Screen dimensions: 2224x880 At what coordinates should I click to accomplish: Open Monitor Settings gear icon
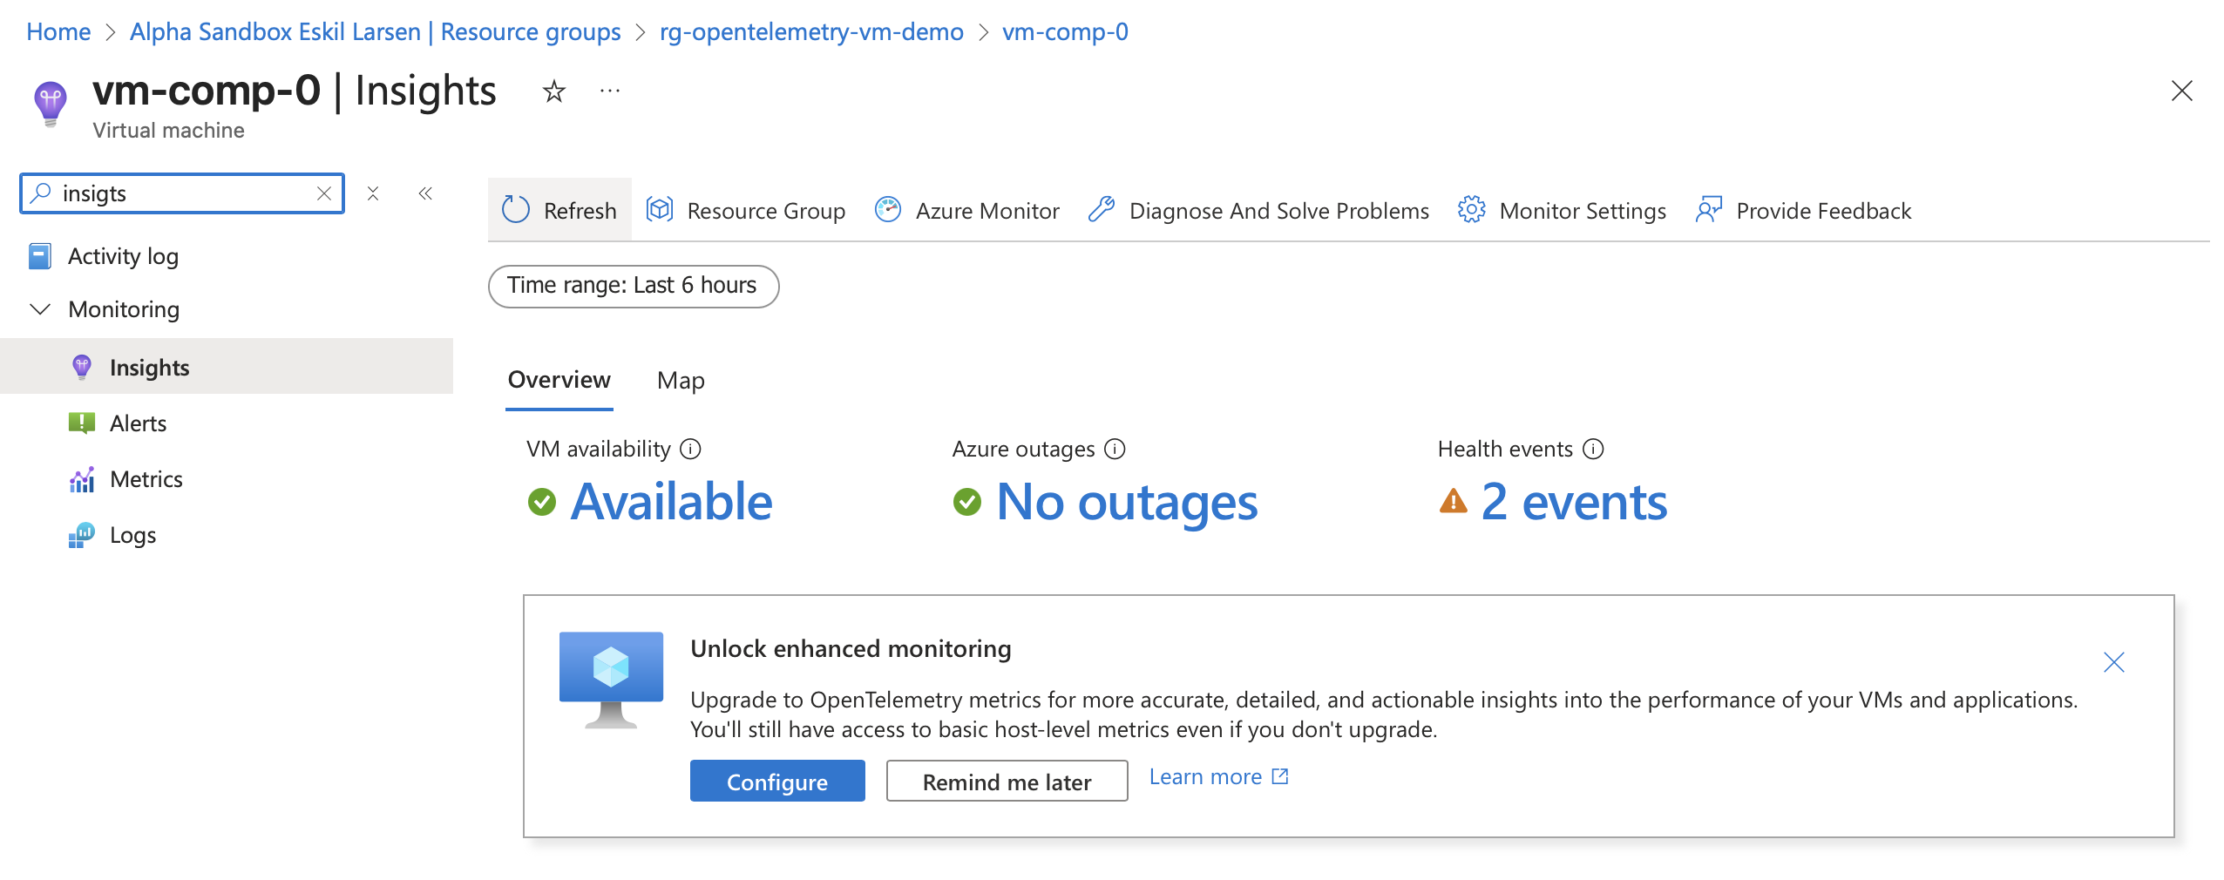pyautogui.click(x=1471, y=210)
